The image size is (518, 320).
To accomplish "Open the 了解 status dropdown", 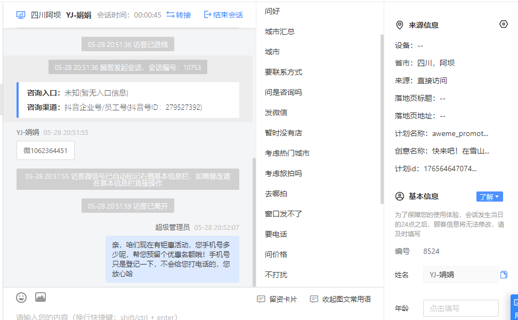I will 490,197.
